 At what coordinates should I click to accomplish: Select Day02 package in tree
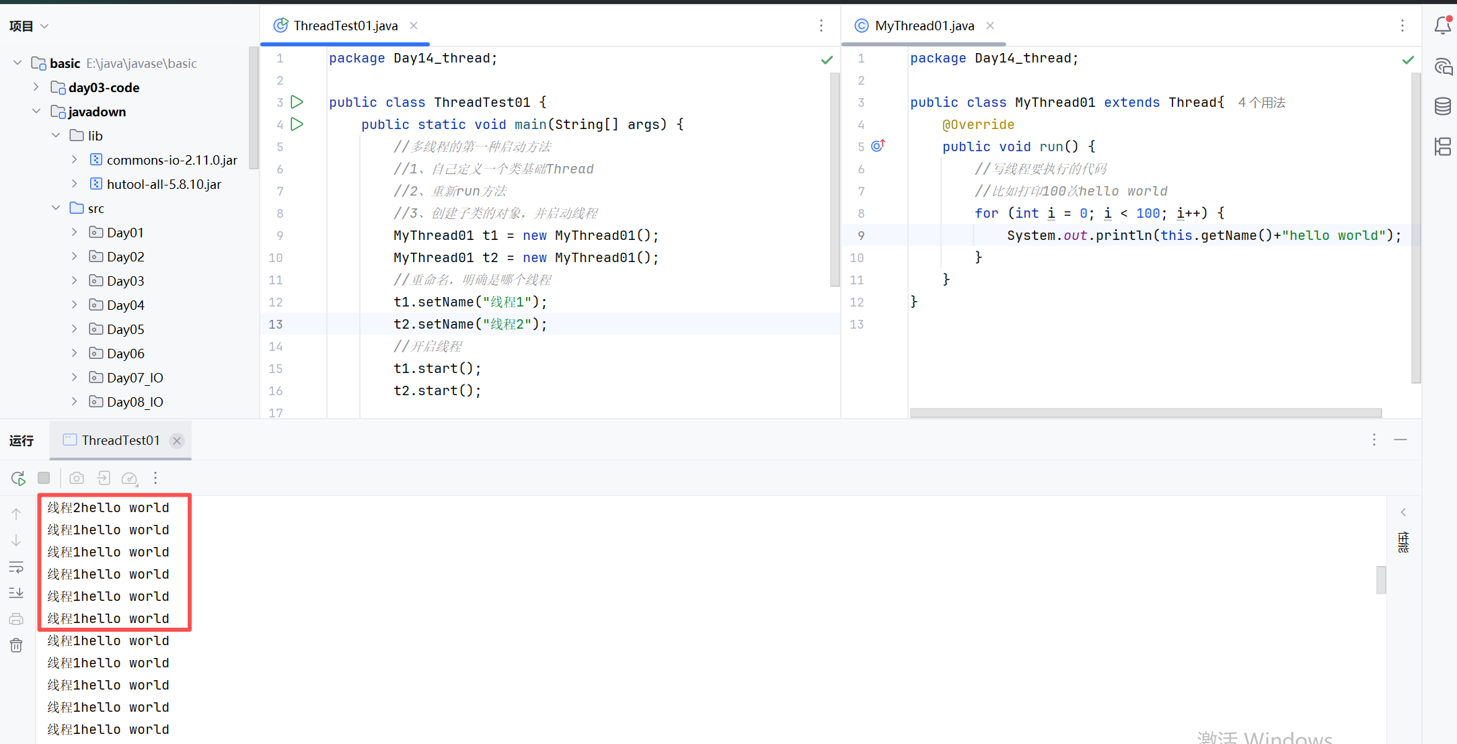[x=125, y=257]
